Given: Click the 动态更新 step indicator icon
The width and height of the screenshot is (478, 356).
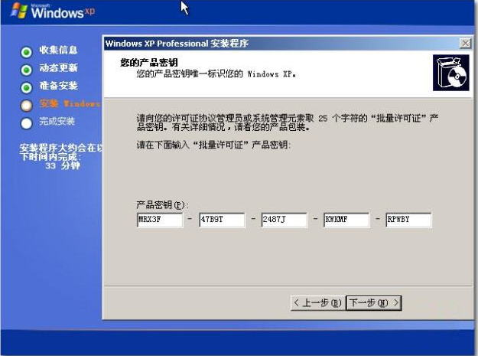Looking at the screenshot, I should pyautogui.click(x=26, y=69).
